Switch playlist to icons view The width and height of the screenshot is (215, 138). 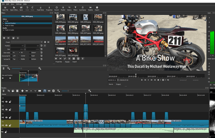[74, 59]
